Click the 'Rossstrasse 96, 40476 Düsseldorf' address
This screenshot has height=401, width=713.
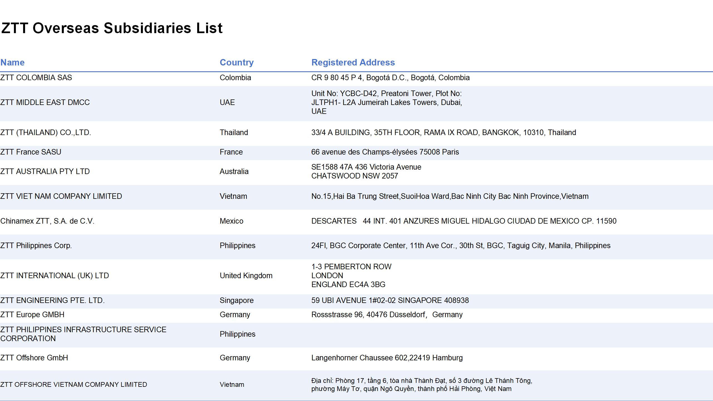(x=387, y=315)
